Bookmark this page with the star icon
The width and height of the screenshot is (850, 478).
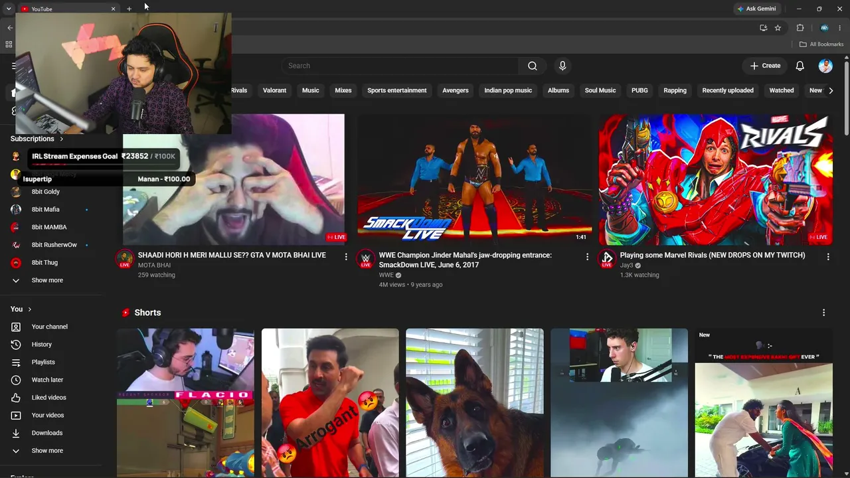pos(778,28)
